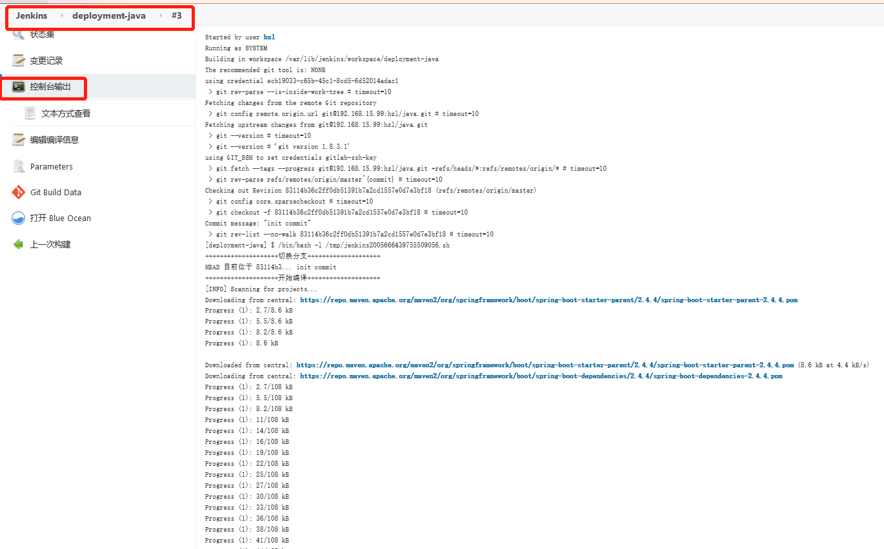Click the 'HEAD 目前位于 83114b3' line
The width and height of the screenshot is (884, 549).
tap(271, 267)
